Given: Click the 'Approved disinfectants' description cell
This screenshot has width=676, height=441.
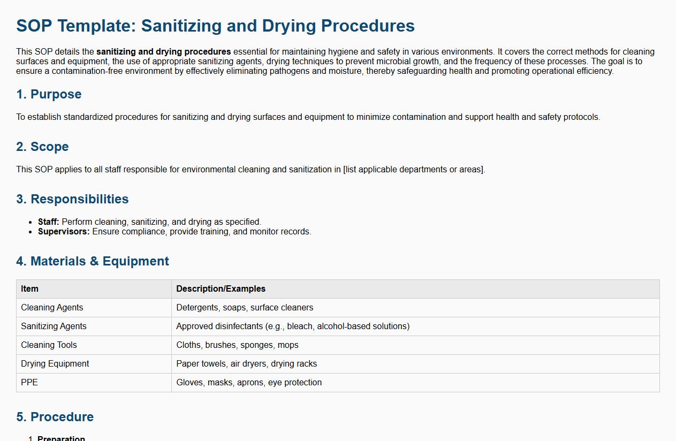Looking at the screenshot, I should click(293, 326).
